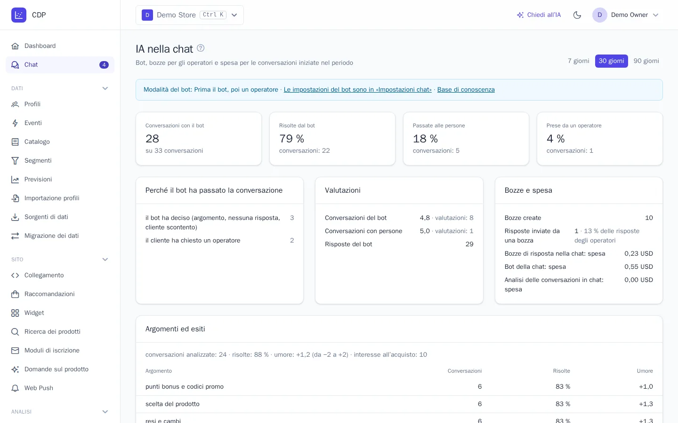Open the Collegamento code brackets icon
Viewport: 678px width, 423px height.
(15, 275)
